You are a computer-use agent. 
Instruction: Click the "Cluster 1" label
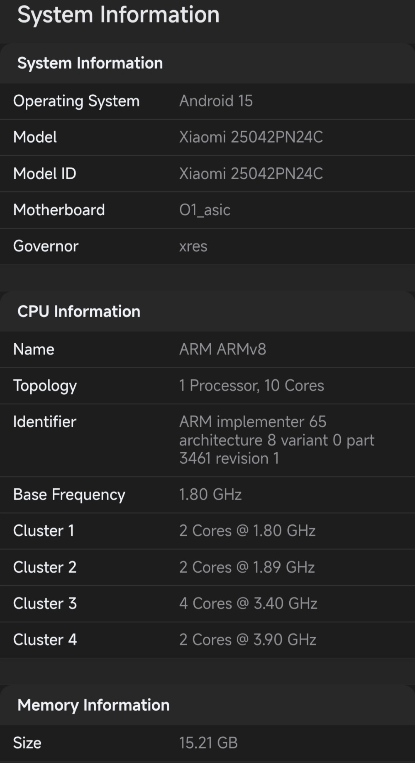(x=44, y=531)
